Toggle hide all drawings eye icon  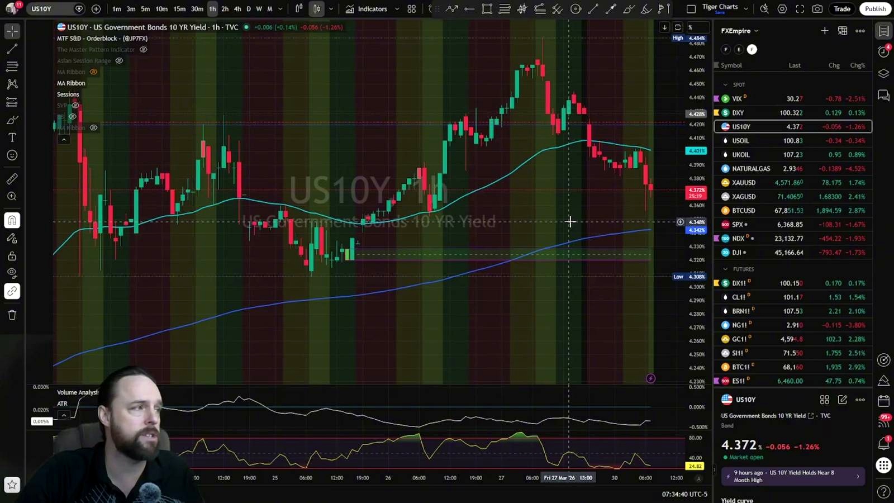pos(12,273)
